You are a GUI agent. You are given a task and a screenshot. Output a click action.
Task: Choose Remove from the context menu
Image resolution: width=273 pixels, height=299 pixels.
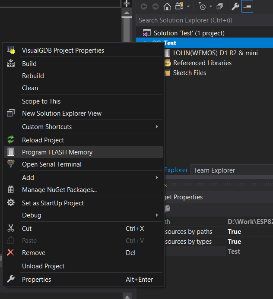[83, 253]
